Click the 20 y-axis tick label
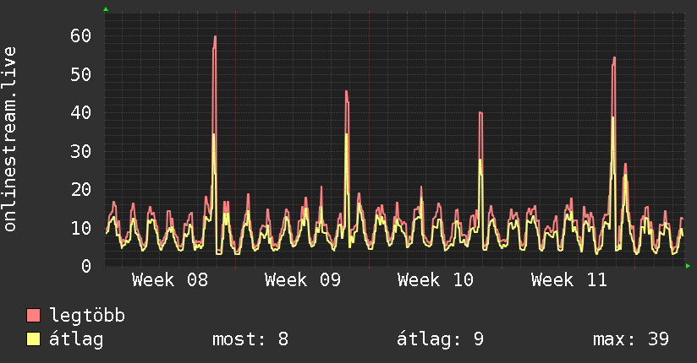 pos(81,189)
